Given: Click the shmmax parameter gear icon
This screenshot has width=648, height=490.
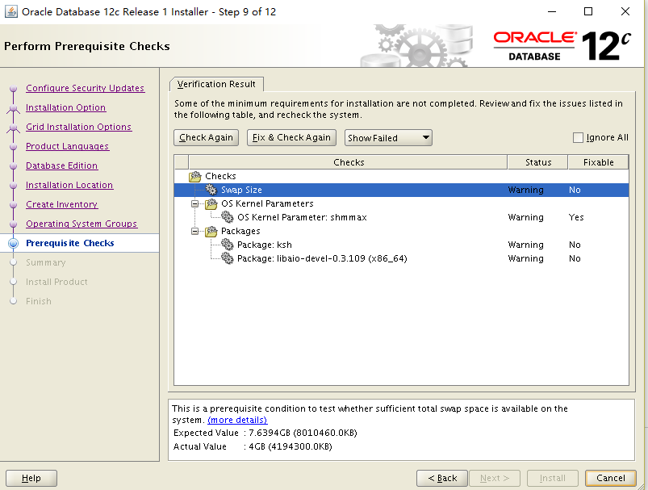Looking at the screenshot, I should pos(228,217).
